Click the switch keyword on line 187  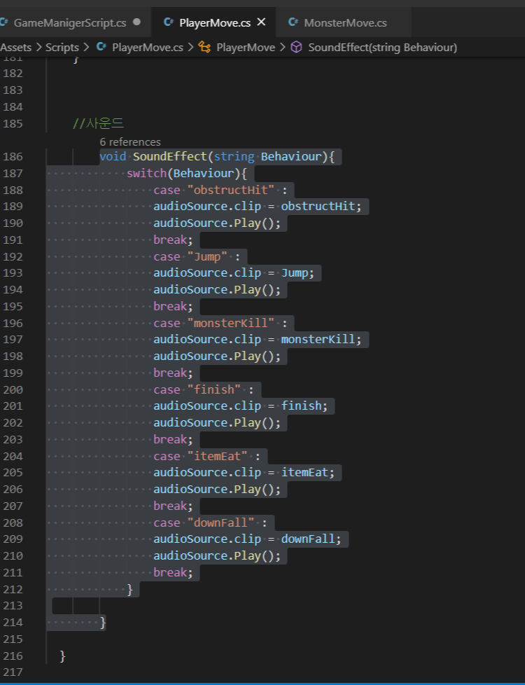pos(147,174)
